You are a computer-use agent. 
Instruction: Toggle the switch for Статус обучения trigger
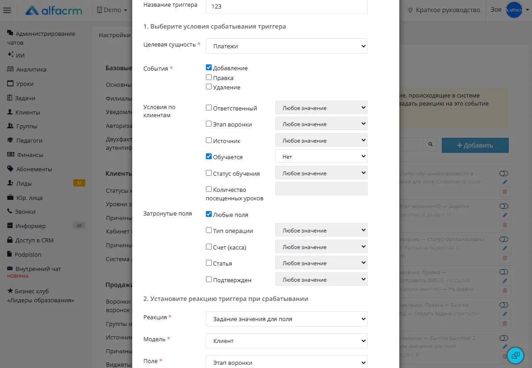(504, 173)
